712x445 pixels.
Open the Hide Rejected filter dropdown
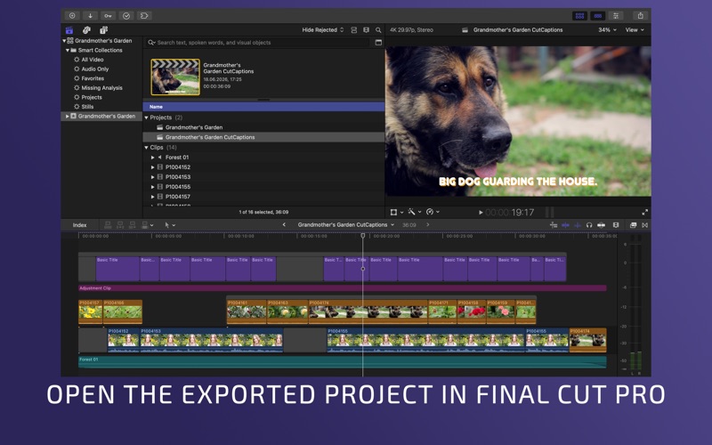click(323, 30)
